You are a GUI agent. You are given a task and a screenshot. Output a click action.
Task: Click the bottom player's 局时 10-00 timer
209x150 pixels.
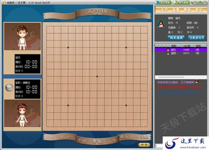coord(31,87)
